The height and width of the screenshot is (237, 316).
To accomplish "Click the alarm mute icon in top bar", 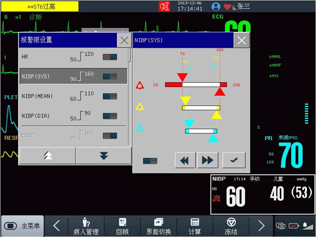I will 164,6.
